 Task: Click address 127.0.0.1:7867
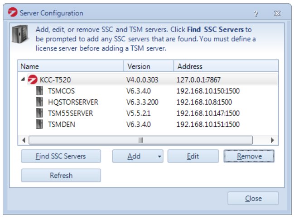[198, 80]
